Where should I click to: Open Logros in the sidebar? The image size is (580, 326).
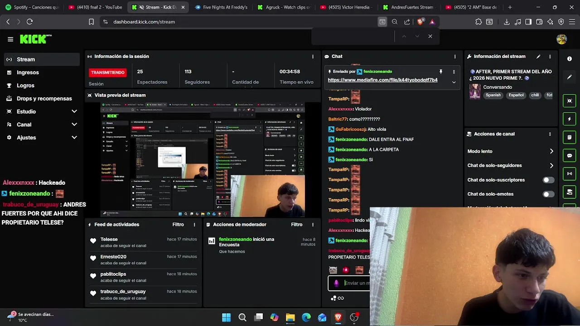point(42,86)
